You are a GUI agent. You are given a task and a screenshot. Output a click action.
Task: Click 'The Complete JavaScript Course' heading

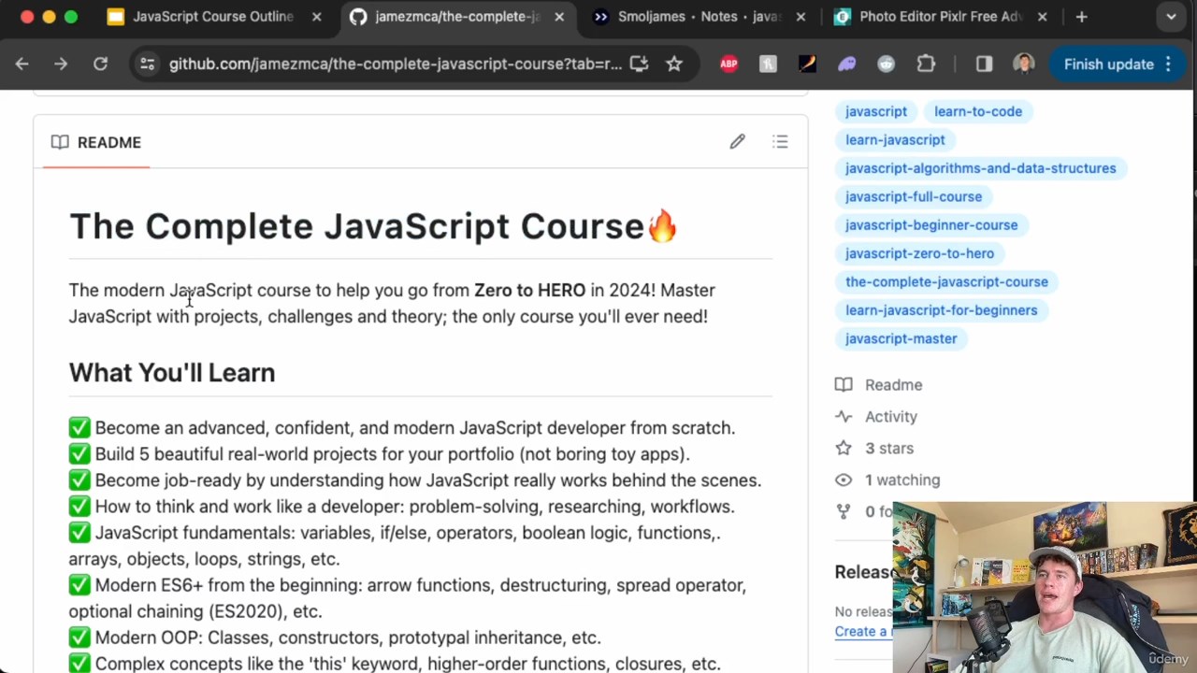373,225
